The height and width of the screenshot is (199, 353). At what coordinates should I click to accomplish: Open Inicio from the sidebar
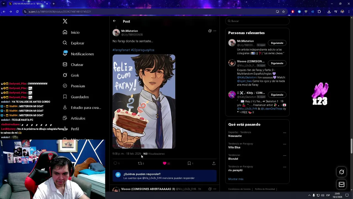71,32
